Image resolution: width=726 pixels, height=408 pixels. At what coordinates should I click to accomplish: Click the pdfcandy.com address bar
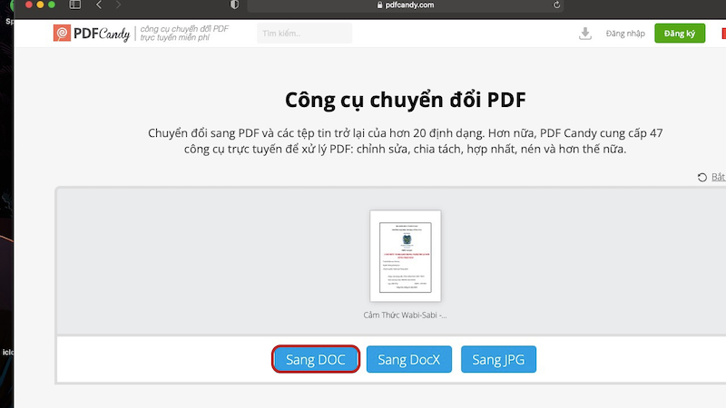tap(405, 5)
